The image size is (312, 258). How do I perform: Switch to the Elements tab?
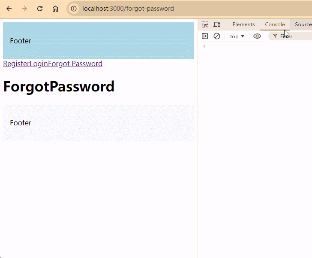(x=243, y=24)
